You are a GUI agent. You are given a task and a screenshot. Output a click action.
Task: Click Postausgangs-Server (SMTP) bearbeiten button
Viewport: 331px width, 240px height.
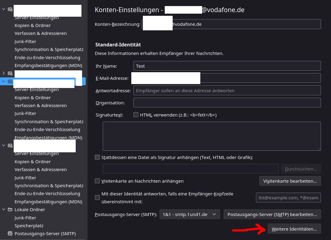[x=272, y=214]
